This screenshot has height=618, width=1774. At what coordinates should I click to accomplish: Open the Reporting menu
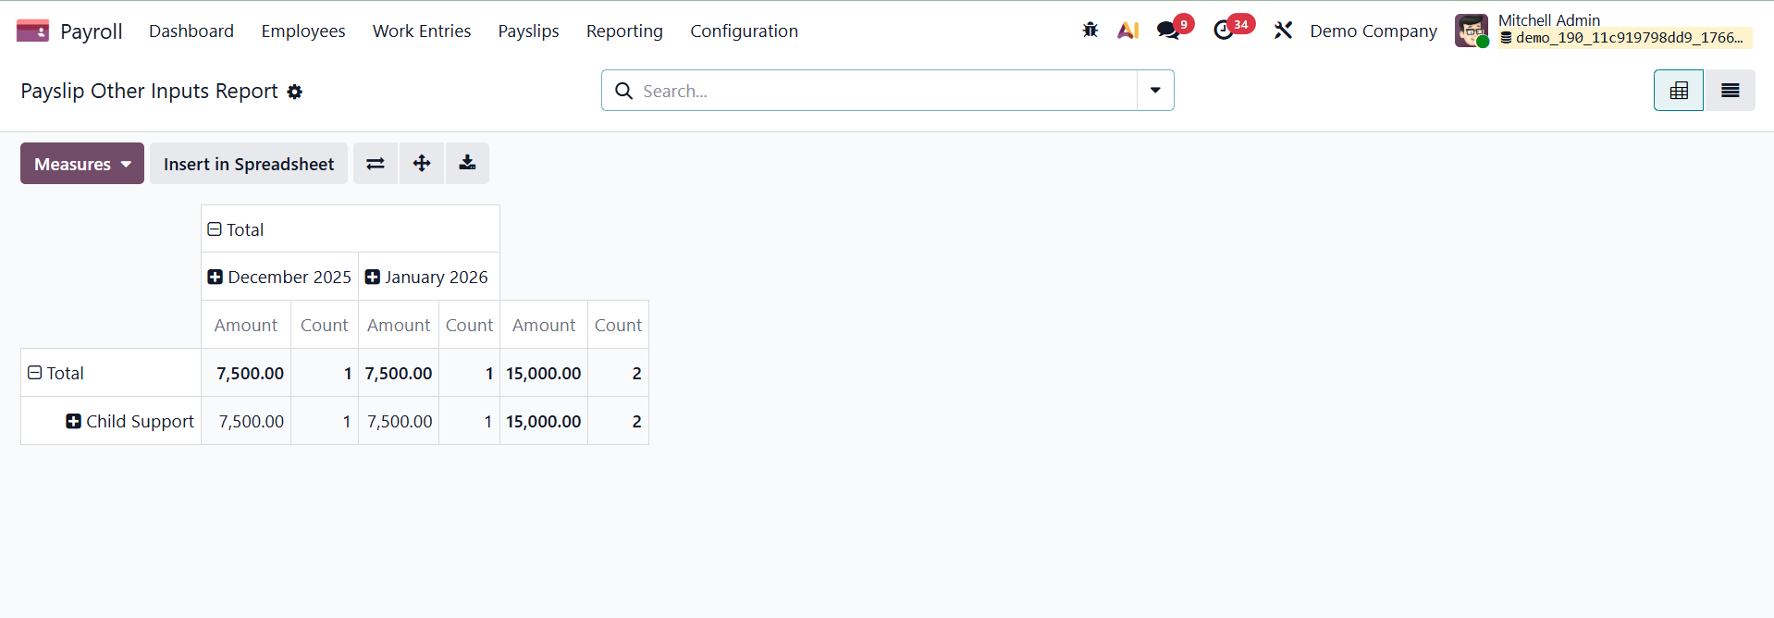coord(624,31)
